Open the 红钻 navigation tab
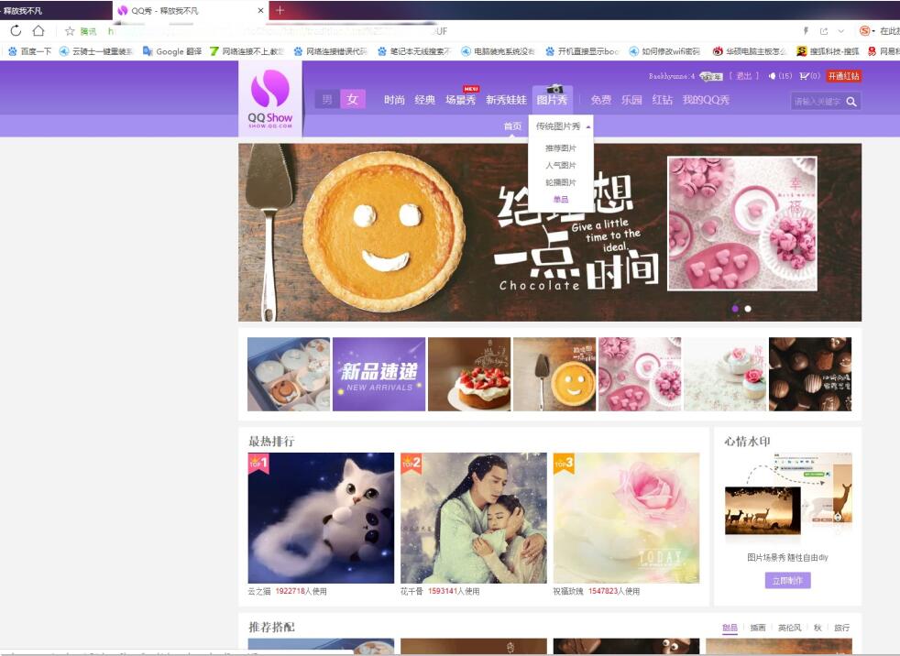The image size is (900, 656). click(x=662, y=100)
